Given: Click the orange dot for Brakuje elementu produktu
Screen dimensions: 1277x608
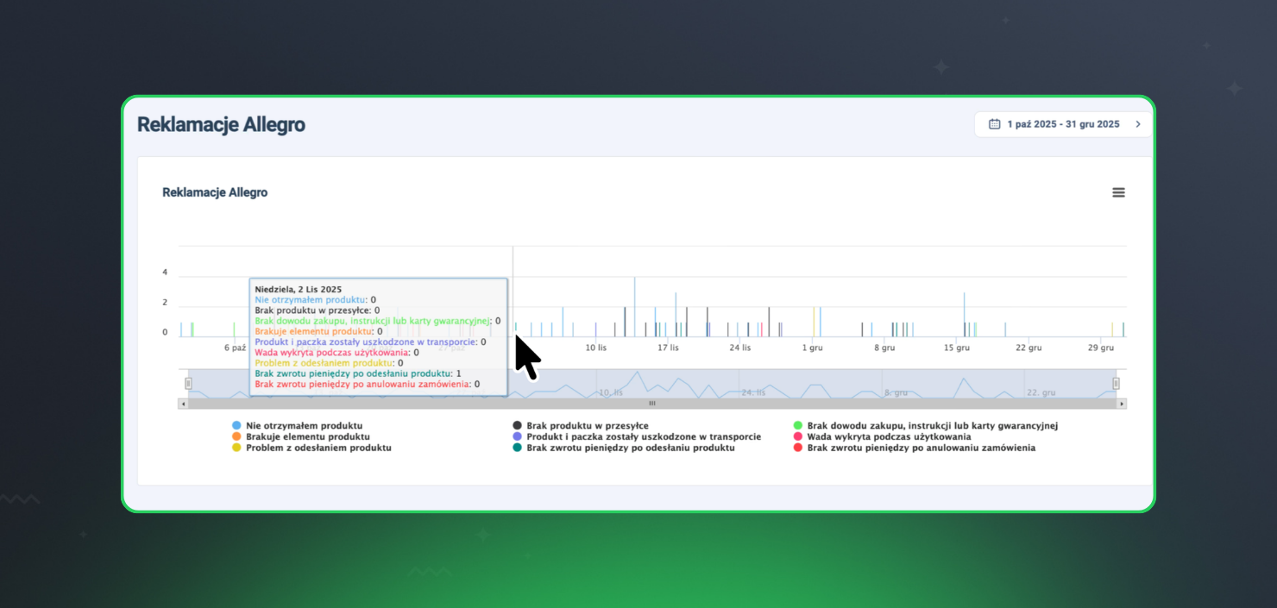Looking at the screenshot, I should [x=236, y=437].
